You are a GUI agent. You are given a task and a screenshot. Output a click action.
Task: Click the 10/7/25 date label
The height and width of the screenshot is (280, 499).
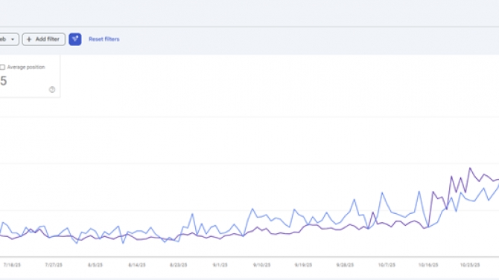(387, 264)
